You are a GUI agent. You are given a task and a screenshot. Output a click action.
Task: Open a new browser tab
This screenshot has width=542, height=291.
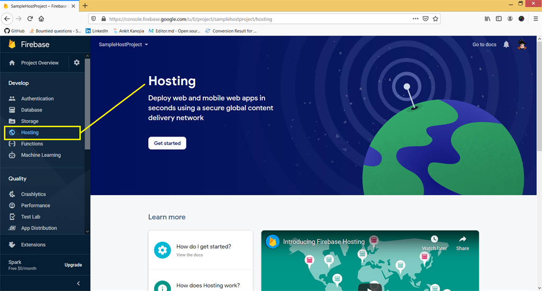[x=85, y=5]
